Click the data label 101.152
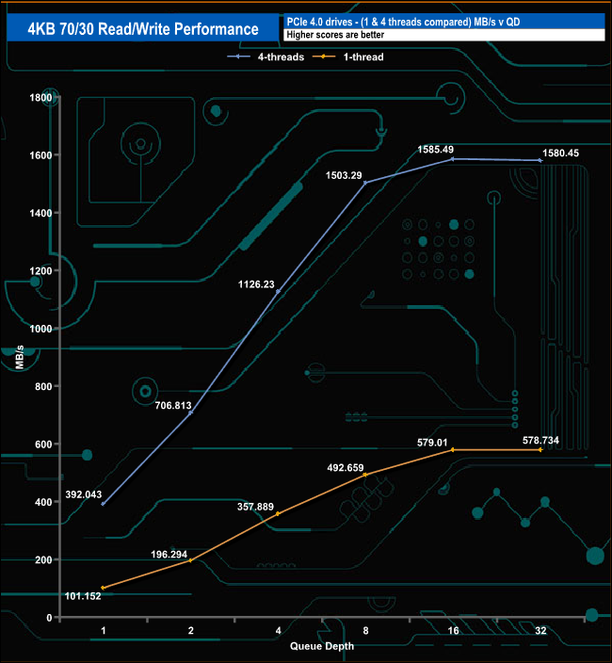This screenshot has height=663, width=612. click(83, 596)
